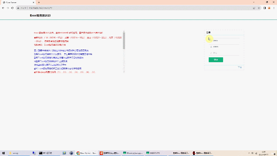Select the Excel Server browser tab
Screen dimensions: 277x156
point(18,3)
